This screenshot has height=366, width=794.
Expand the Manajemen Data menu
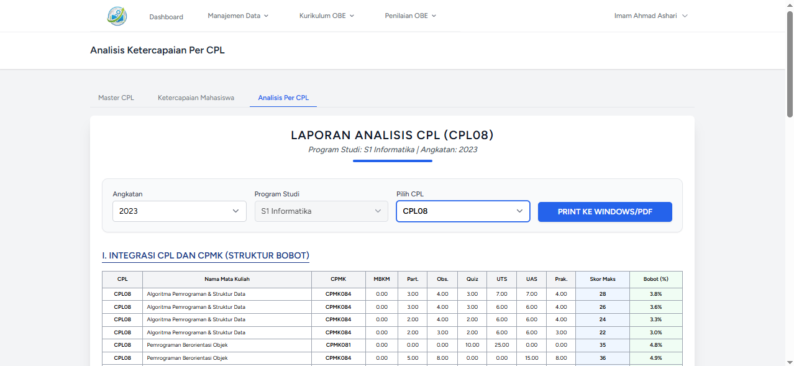coord(238,16)
